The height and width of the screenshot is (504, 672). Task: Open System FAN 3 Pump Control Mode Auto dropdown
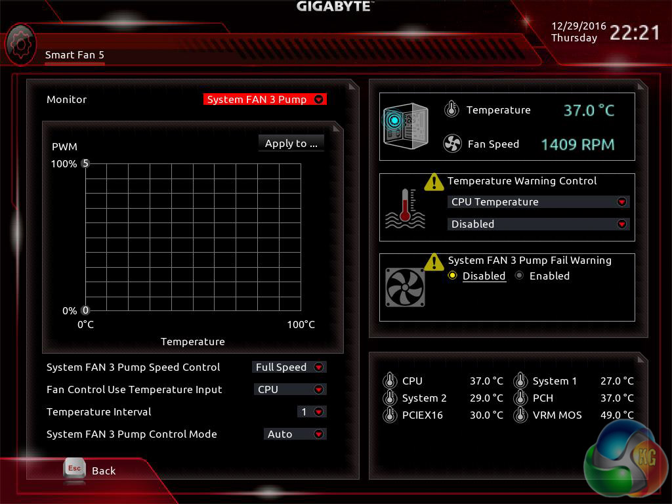click(295, 434)
